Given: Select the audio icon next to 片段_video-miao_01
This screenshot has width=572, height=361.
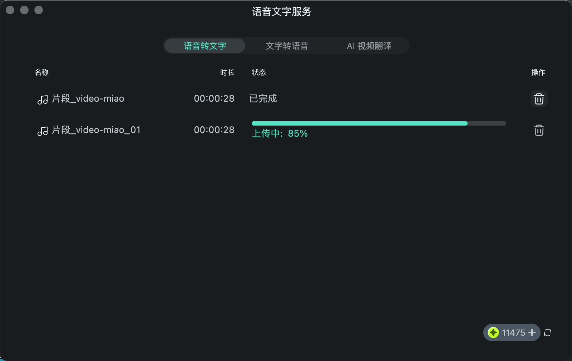Looking at the screenshot, I should (43, 131).
